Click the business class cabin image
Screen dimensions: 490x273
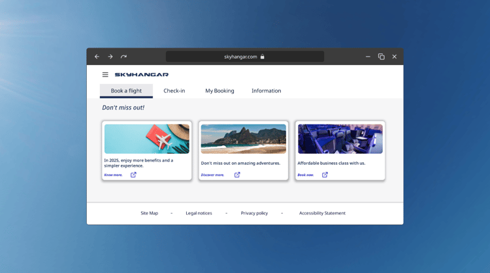tap(340, 139)
